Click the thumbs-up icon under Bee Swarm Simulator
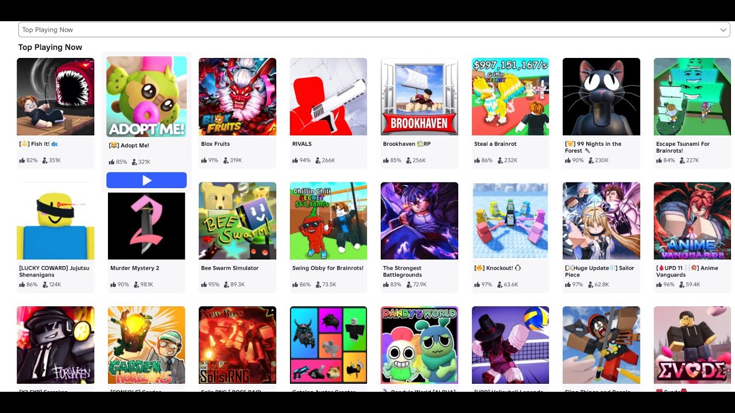This screenshot has width=735, height=413. [x=204, y=285]
